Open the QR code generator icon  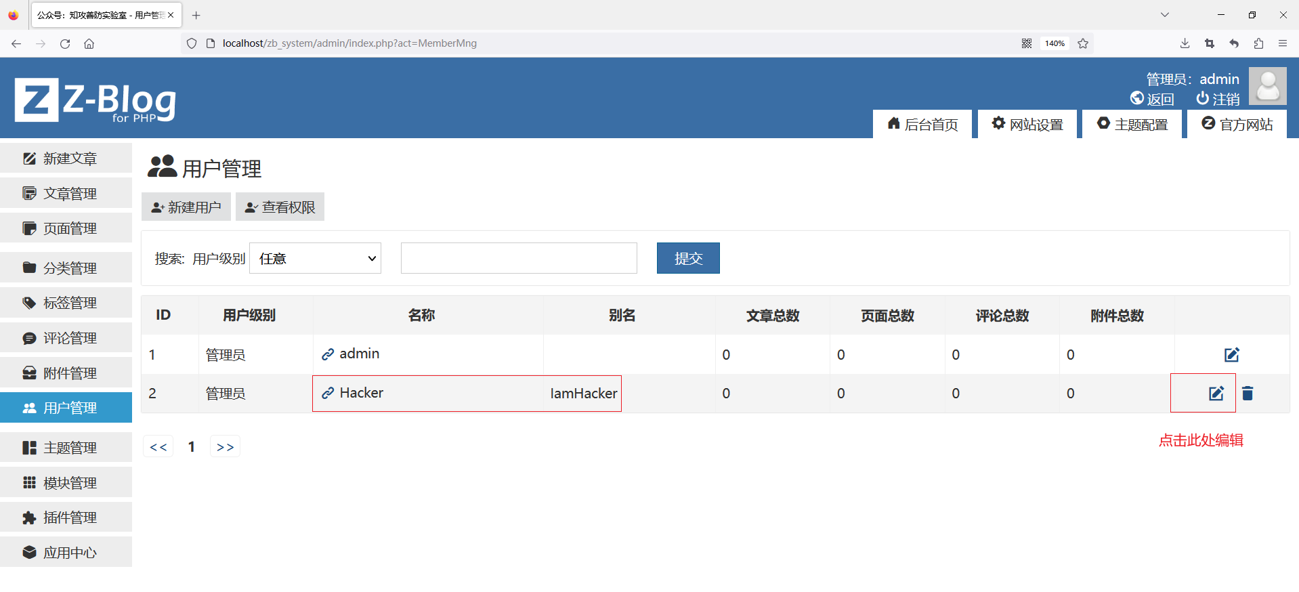click(x=1027, y=43)
